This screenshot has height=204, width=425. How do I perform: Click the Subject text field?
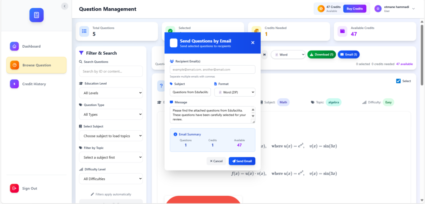pyautogui.click(x=190, y=92)
